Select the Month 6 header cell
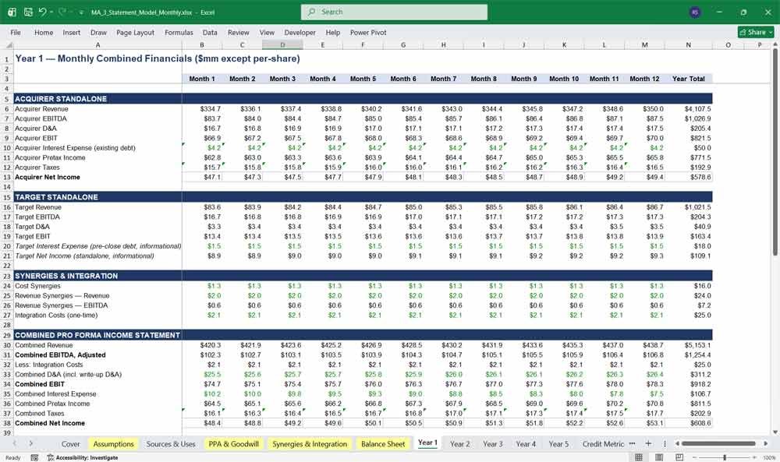 pos(403,79)
